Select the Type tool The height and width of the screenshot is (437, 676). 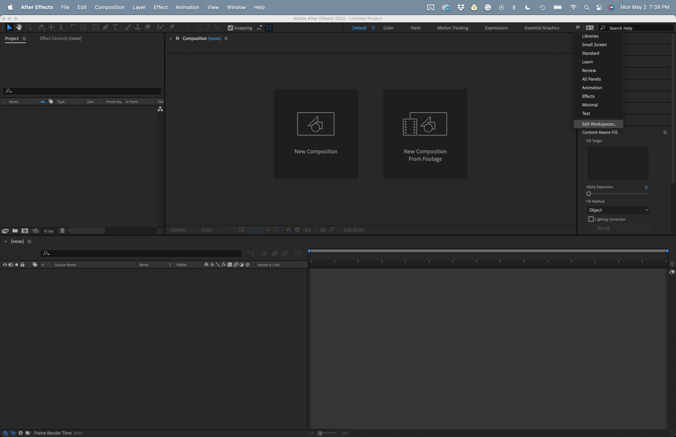[114, 27]
